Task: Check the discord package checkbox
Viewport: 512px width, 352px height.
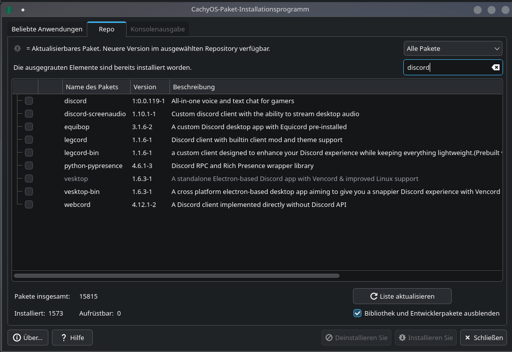Action: (x=29, y=101)
